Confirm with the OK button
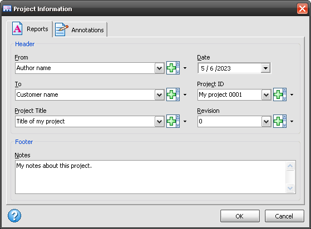 point(240,216)
